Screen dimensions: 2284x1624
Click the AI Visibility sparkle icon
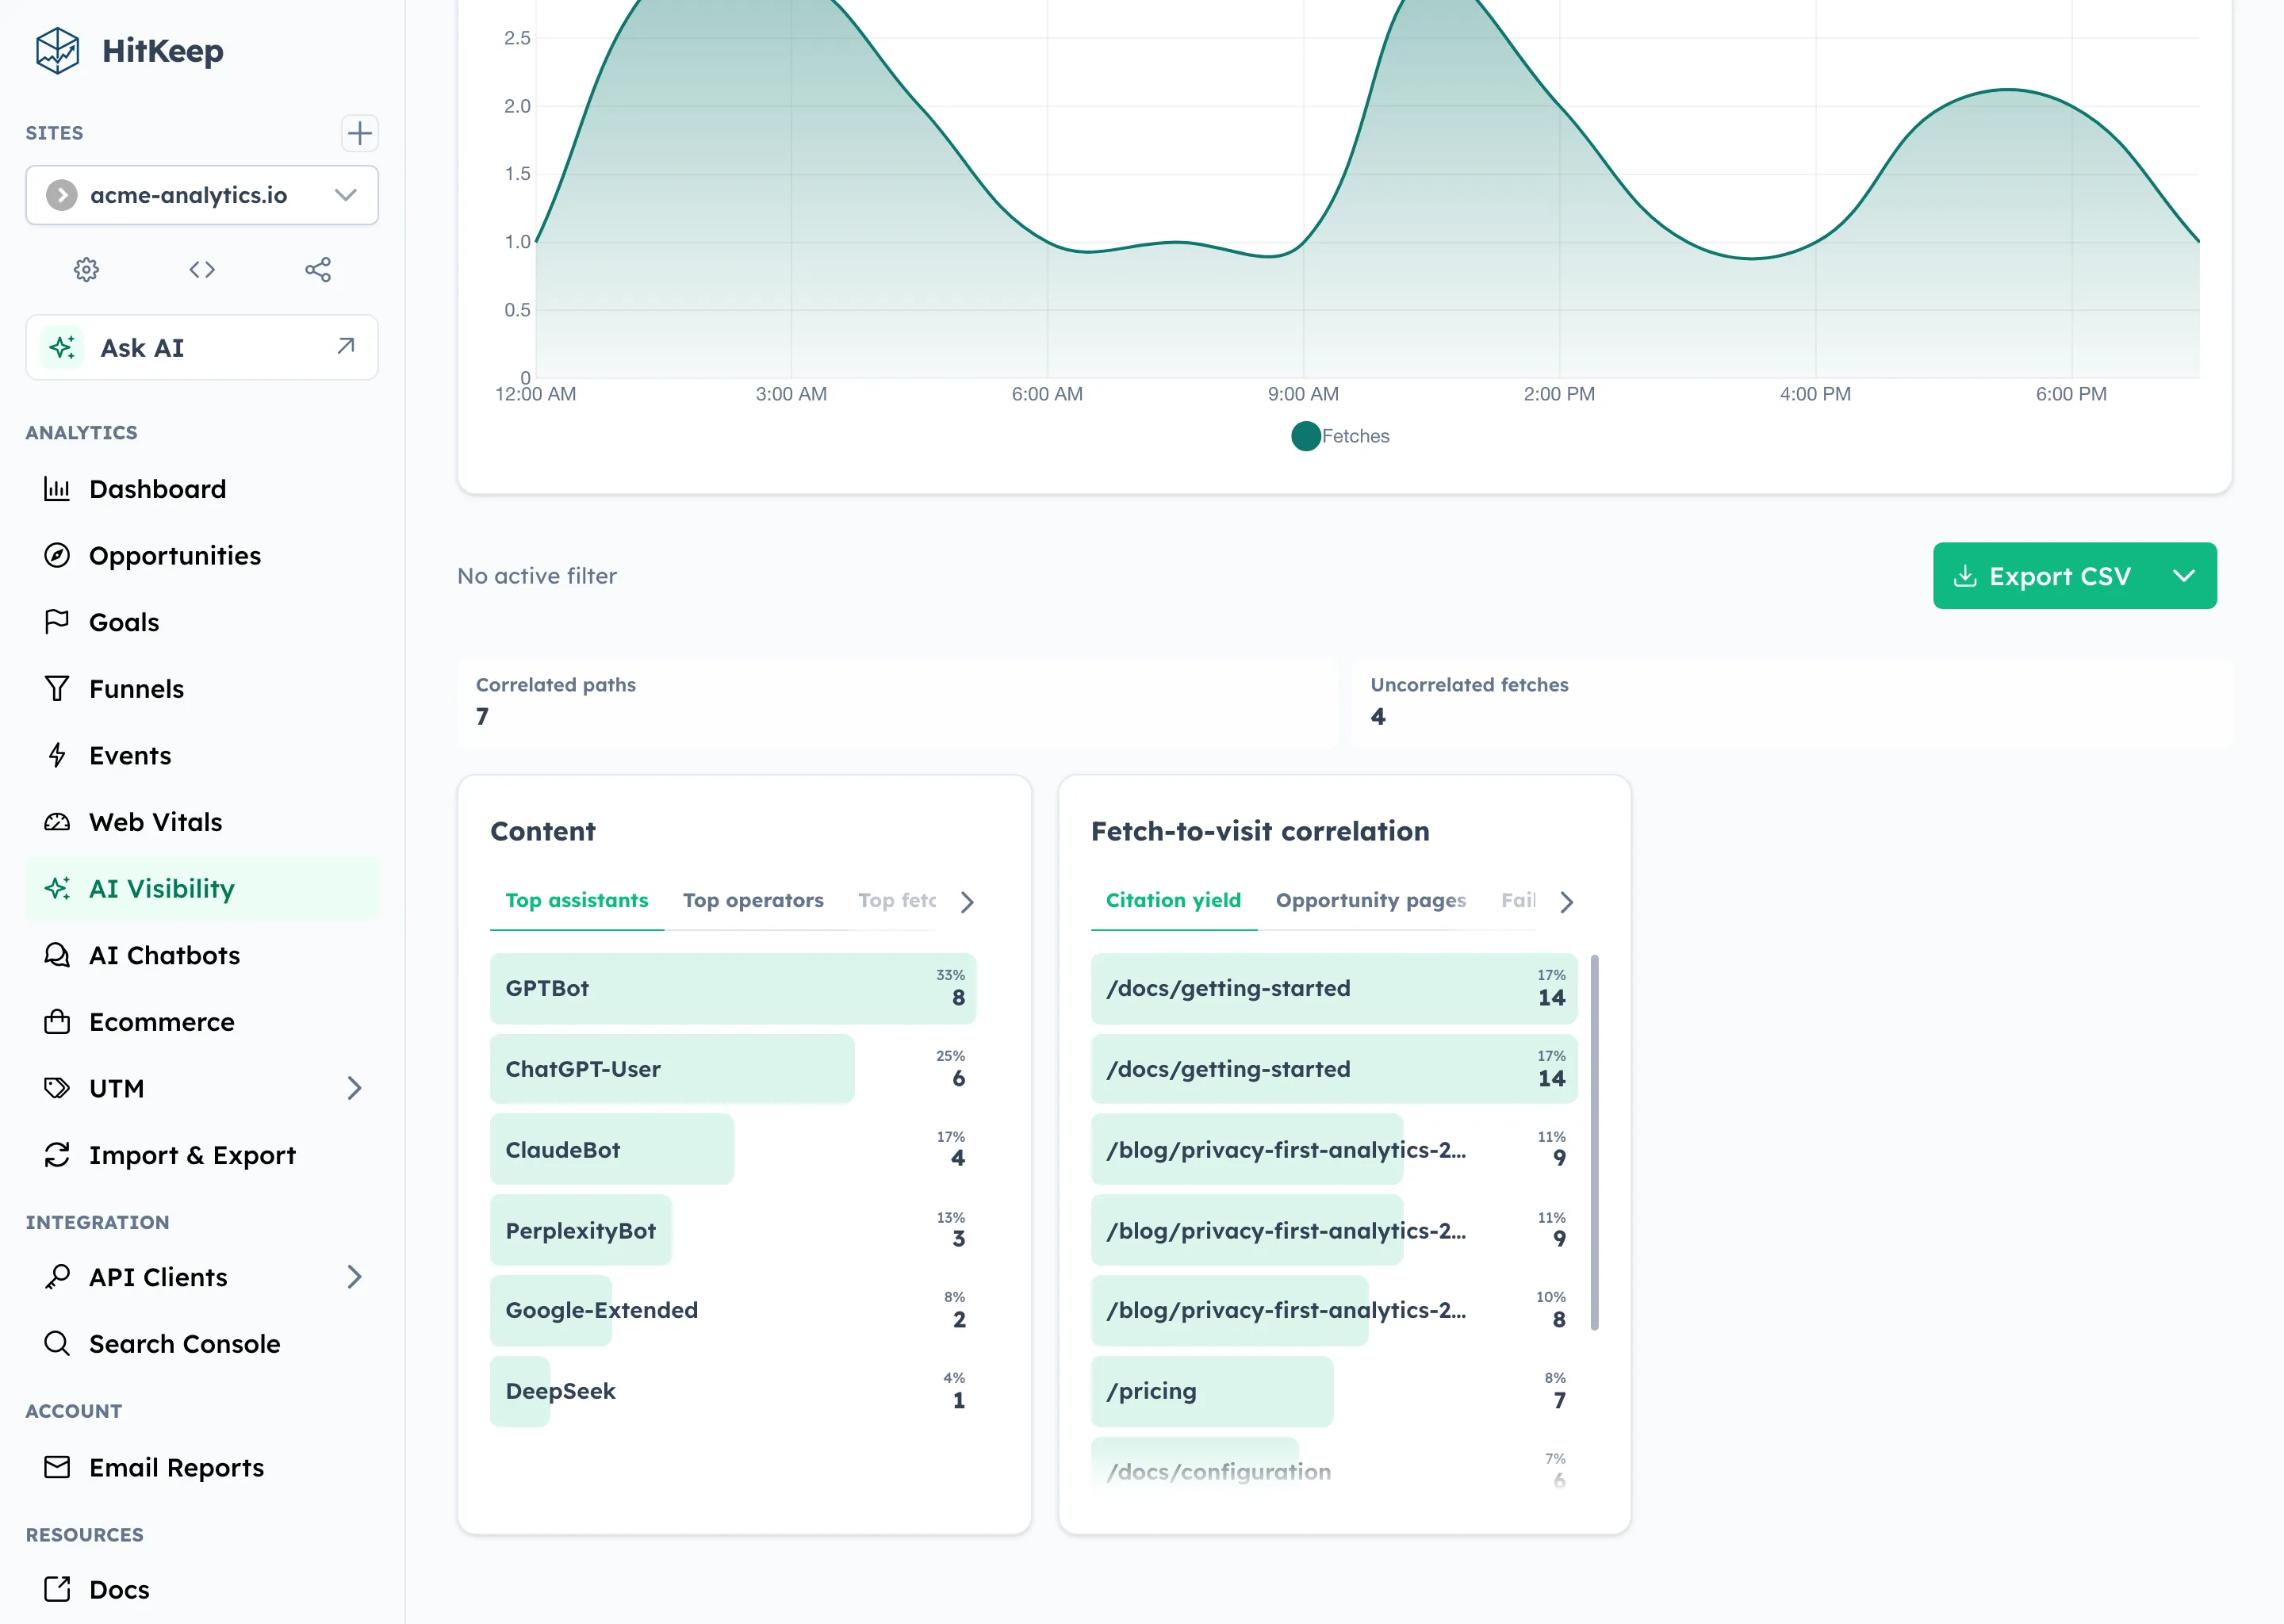pos(57,888)
